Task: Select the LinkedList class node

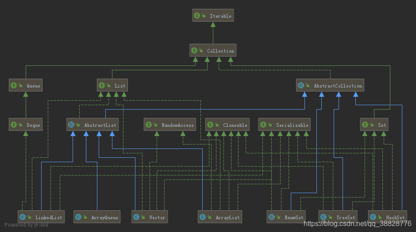Action: coord(41,217)
